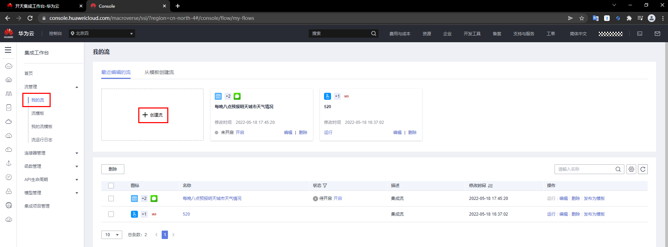Go back in browser history
This screenshot has width=668, height=247.
pyautogui.click(x=8, y=18)
